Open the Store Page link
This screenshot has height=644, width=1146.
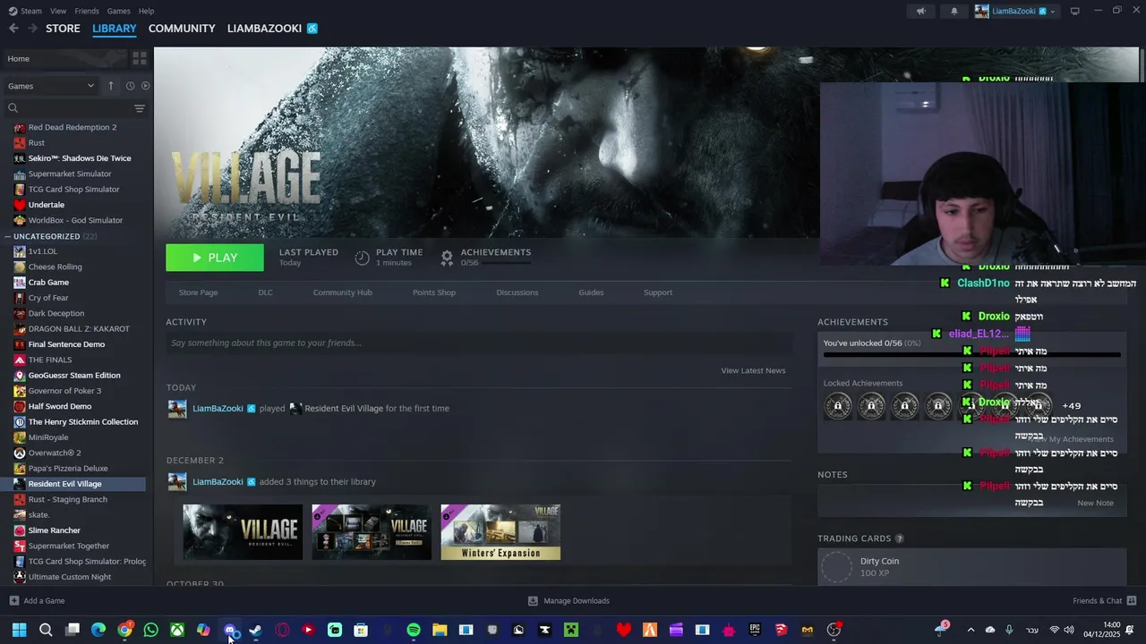click(x=198, y=292)
